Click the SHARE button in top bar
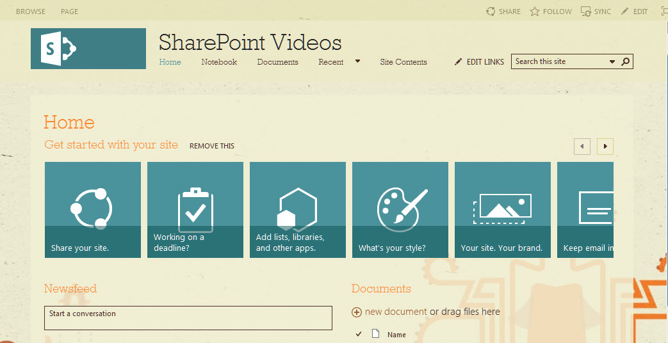This screenshot has height=343, width=668. click(x=503, y=12)
